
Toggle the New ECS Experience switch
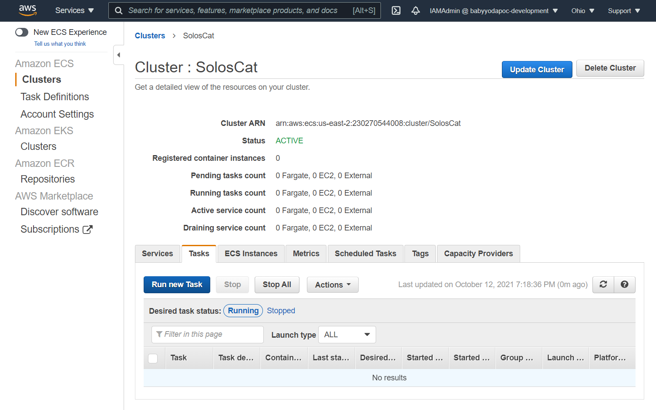(22, 32)
